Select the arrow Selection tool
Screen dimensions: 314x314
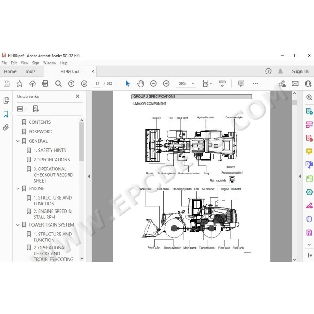pos(127,83)
